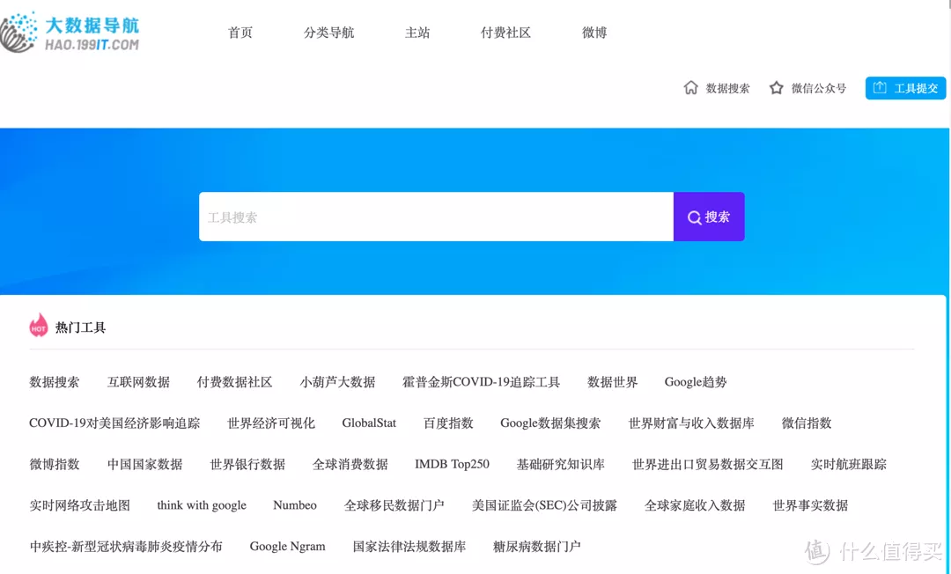Open the 首页 menu item
951x574 pixels.
240,33
